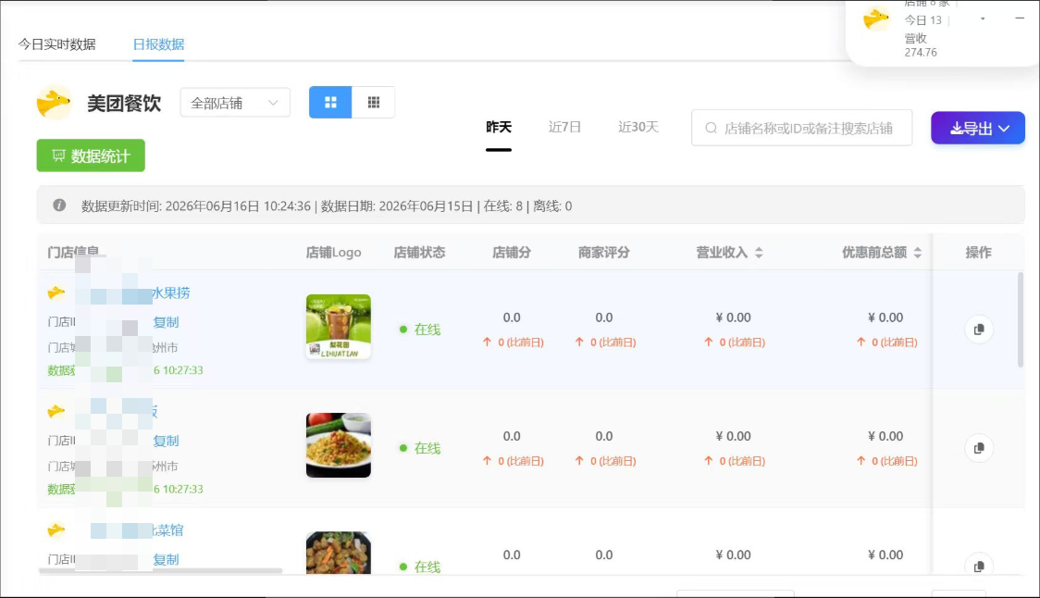Switch to compact small grid view
This screenshot has height=598, width=1040.
pos(374,102)
